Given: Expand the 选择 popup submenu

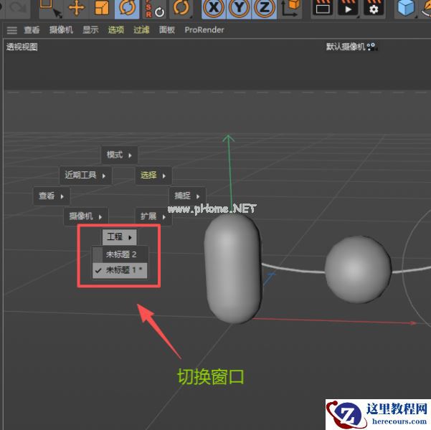Looking at the screenshot, I should (x=153, y=176).
